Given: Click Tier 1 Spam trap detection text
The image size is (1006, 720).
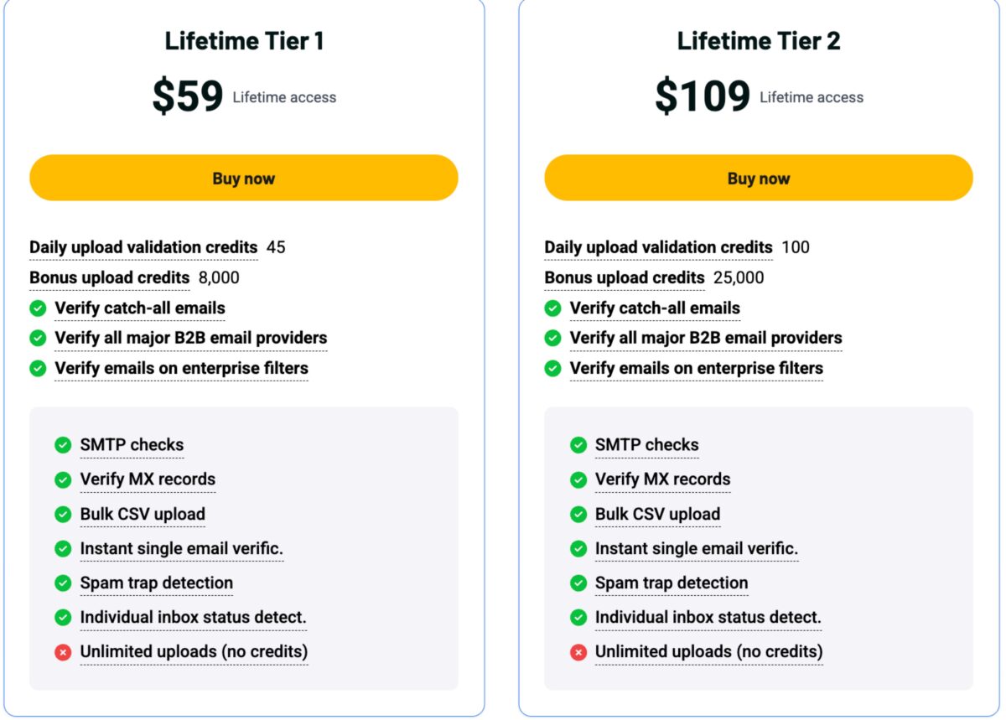Looking at the screenshot, I should 157,583.
